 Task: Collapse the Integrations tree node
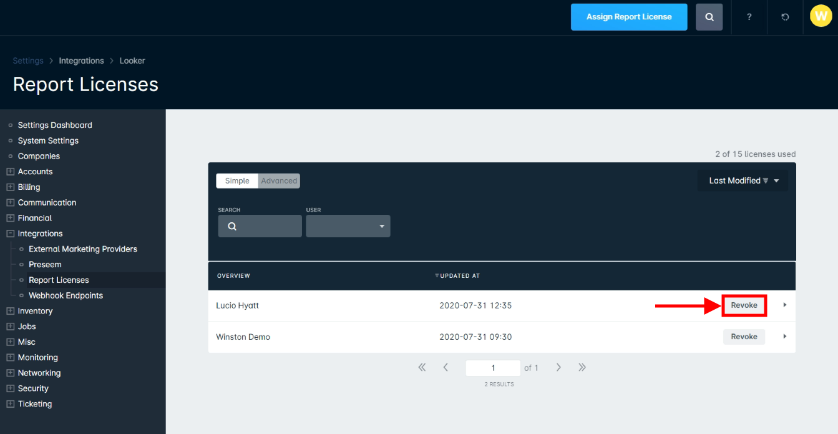click(10, 234)
